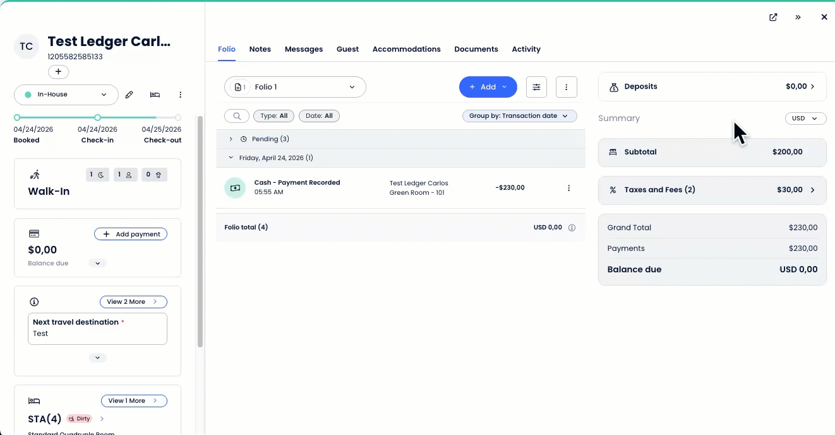Click the open in new window icon

coord(773,17)
